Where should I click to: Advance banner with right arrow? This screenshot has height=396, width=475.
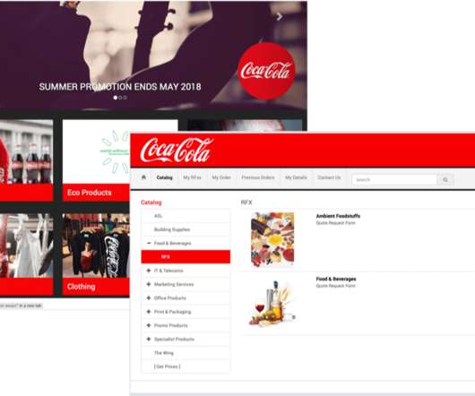280,17
